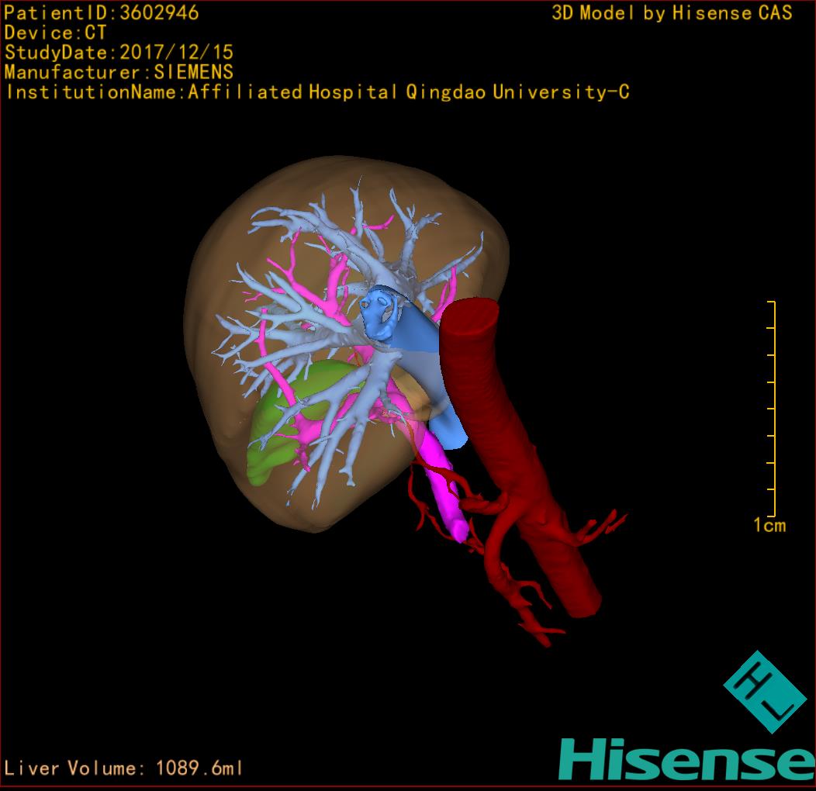Screen dimensions: 816x791
Task: Click the yellow vertical scale bar
Action: point(774,409)
